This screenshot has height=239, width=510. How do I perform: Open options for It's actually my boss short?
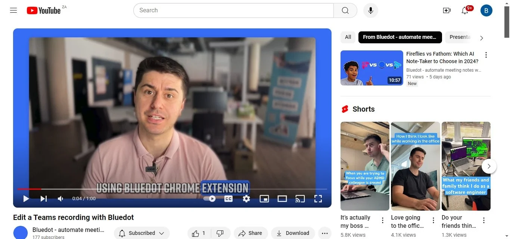(x=383, y=221)
